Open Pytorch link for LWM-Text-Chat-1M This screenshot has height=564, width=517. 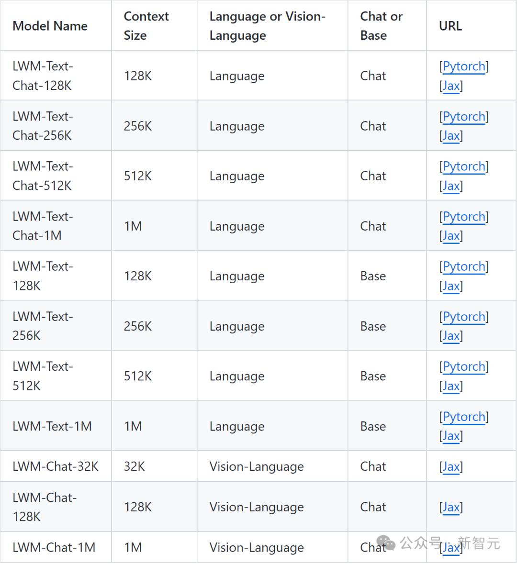[464, 217]
